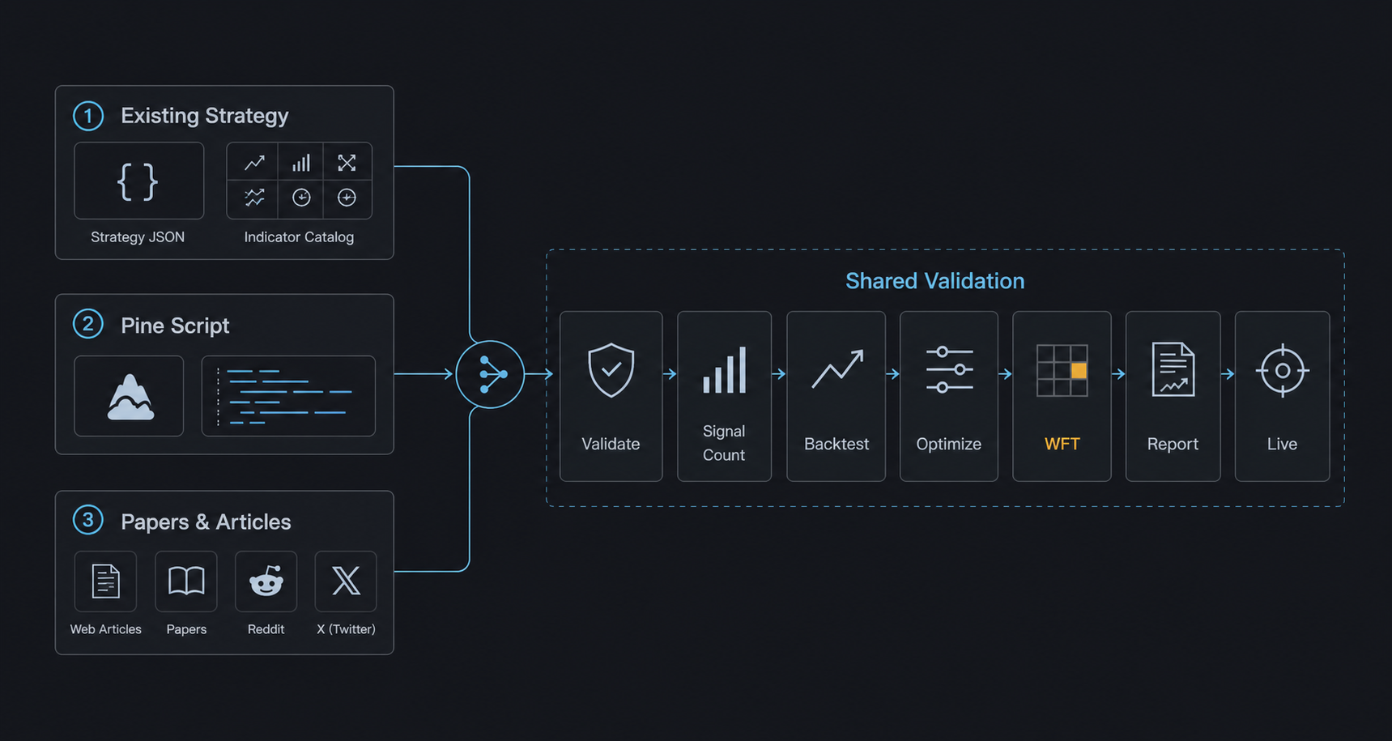Viewport: 1392px width, 741px height.
Task: Select the Backtest rising arrow icon
Action: point(837,369)
